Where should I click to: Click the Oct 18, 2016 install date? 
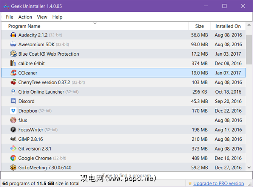(x=228, y=92)
